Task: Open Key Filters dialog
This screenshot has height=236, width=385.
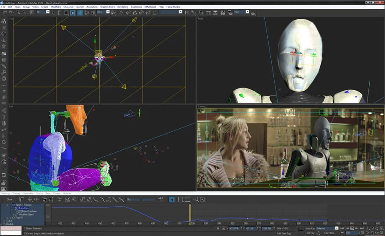Action: pos(329,233)
